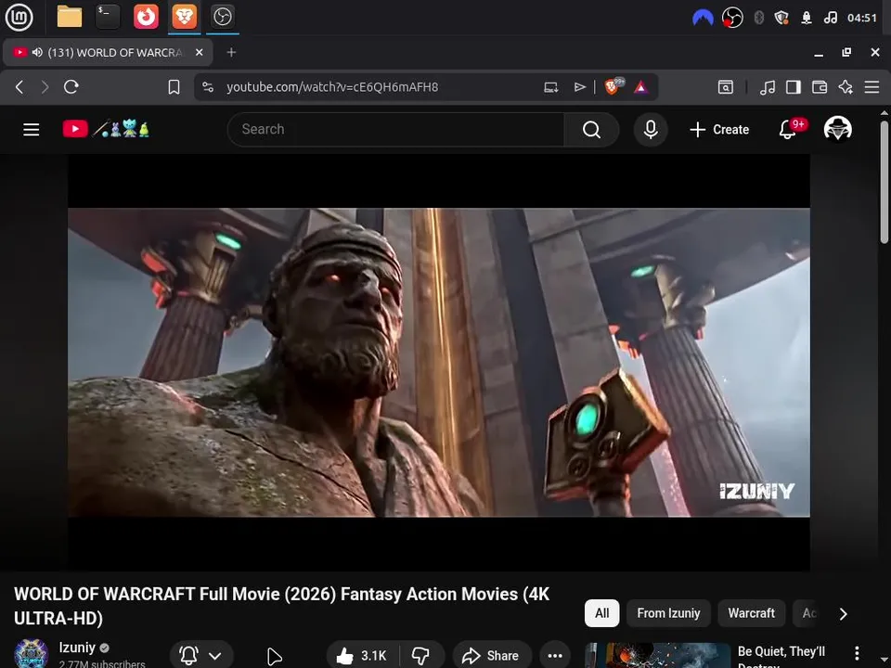This screenshot has width=891, height=668.
Task: Open the OBS Studio panel launcher
Action: click(x=222, y=17)
